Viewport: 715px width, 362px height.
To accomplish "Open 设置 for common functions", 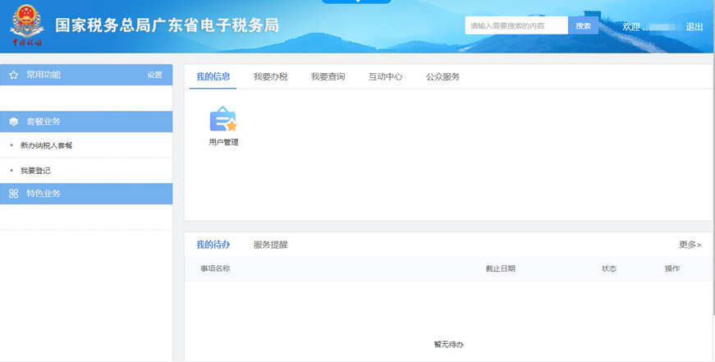I will click(154, 75).
